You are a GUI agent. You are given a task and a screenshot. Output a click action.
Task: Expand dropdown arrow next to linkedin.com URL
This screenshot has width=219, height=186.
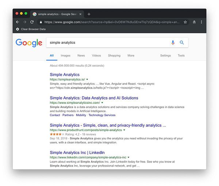128,157
